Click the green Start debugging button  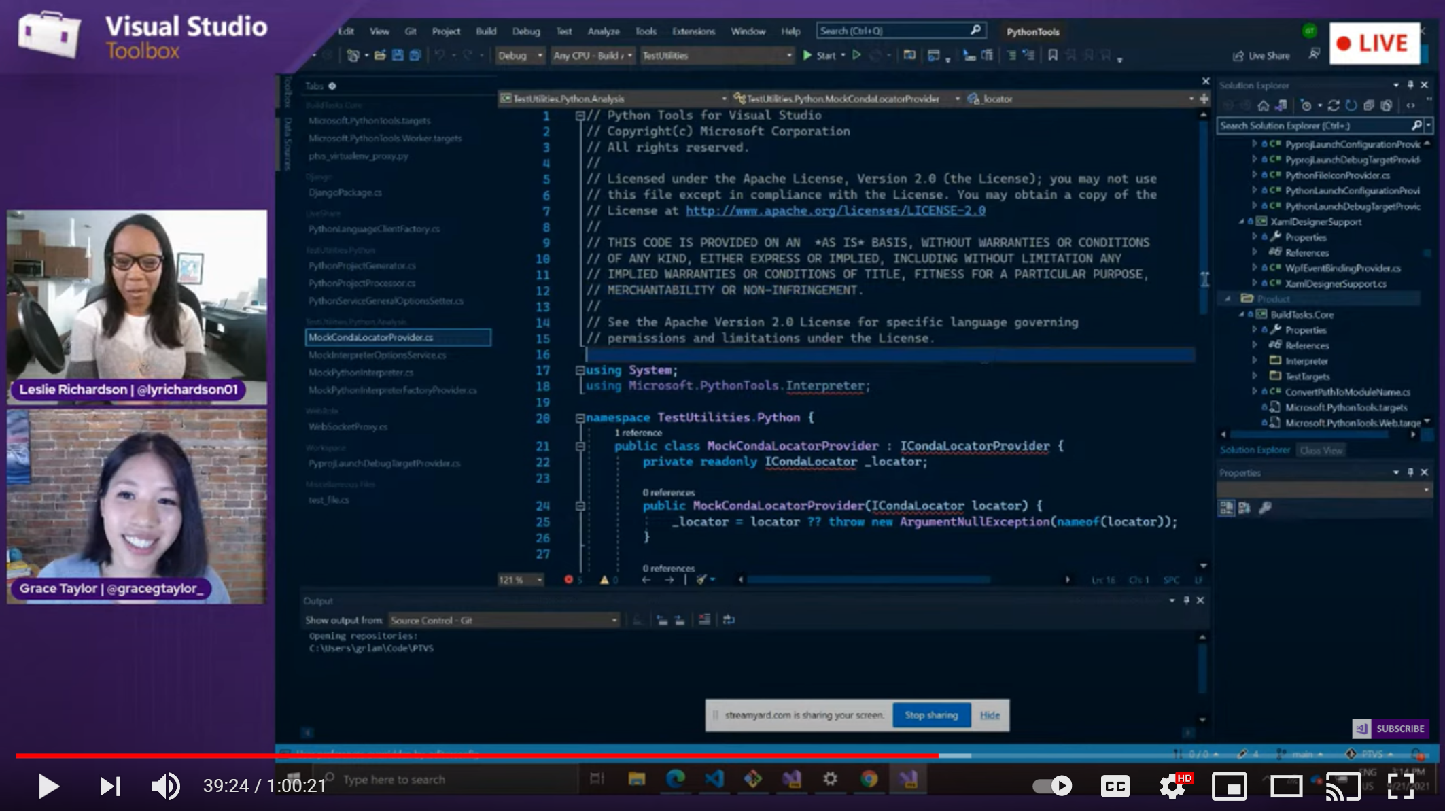tap(819, 56)
